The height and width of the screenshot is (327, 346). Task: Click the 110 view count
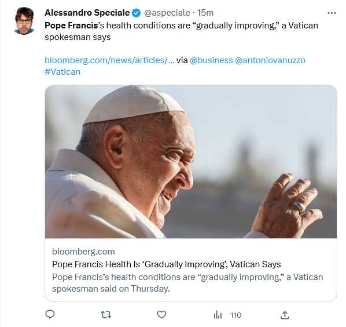236,315
